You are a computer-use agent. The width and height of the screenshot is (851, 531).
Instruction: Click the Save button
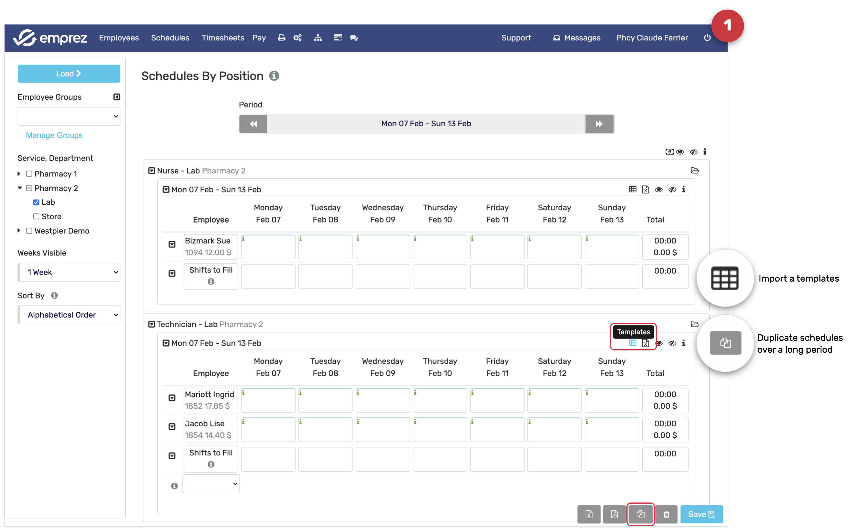pyautogui.click(x=701, y=514)
